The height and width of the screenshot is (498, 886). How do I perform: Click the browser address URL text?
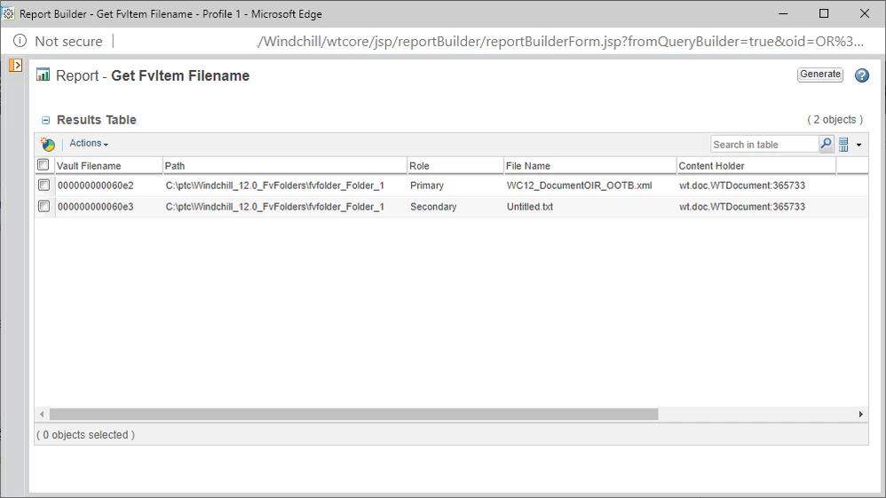point(560,41)
